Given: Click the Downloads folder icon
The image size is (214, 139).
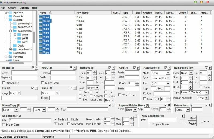Looking at the screenshot, I should pos(10,53).
